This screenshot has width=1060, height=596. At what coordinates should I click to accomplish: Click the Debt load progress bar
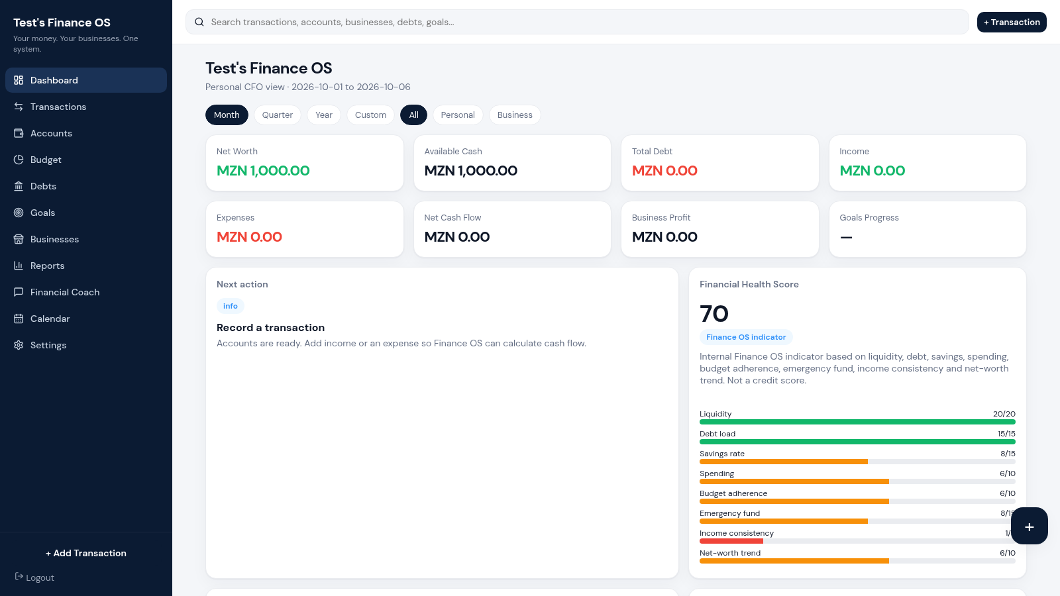tap(857, 442)
